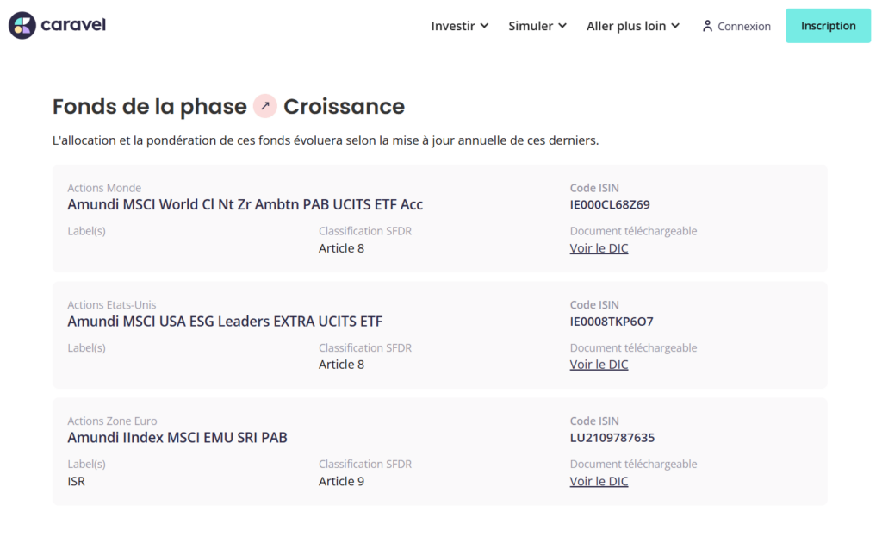Screen dimensions: 882x537
Task: Click the ISR label value
Action: point(76,481)
